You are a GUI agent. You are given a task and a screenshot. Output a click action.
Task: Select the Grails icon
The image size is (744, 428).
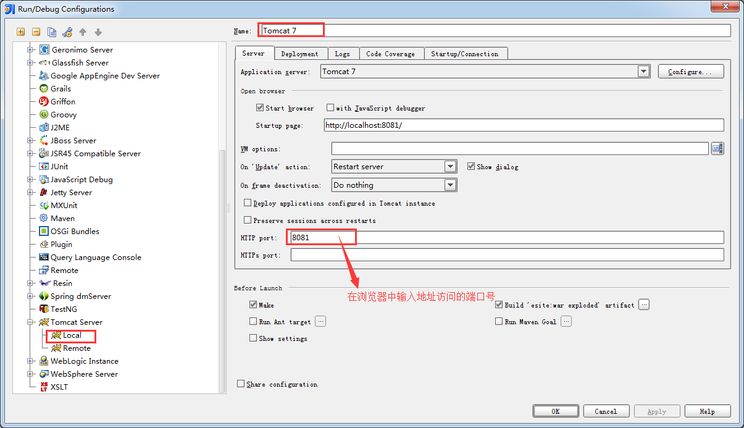click(44, 88)
